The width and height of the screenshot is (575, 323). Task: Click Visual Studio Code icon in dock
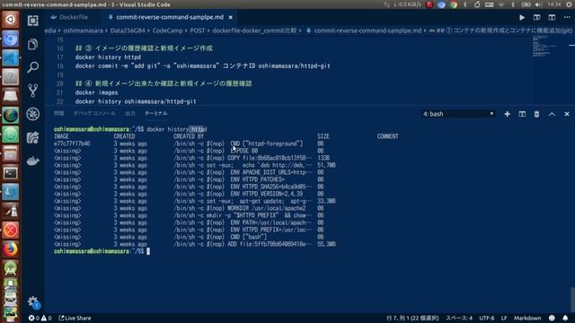coord(10,57)
